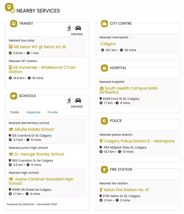This screenshot has height=214, width=184.
Task: Select driving car icon in Transit panel
Action: tap(78, 28)
